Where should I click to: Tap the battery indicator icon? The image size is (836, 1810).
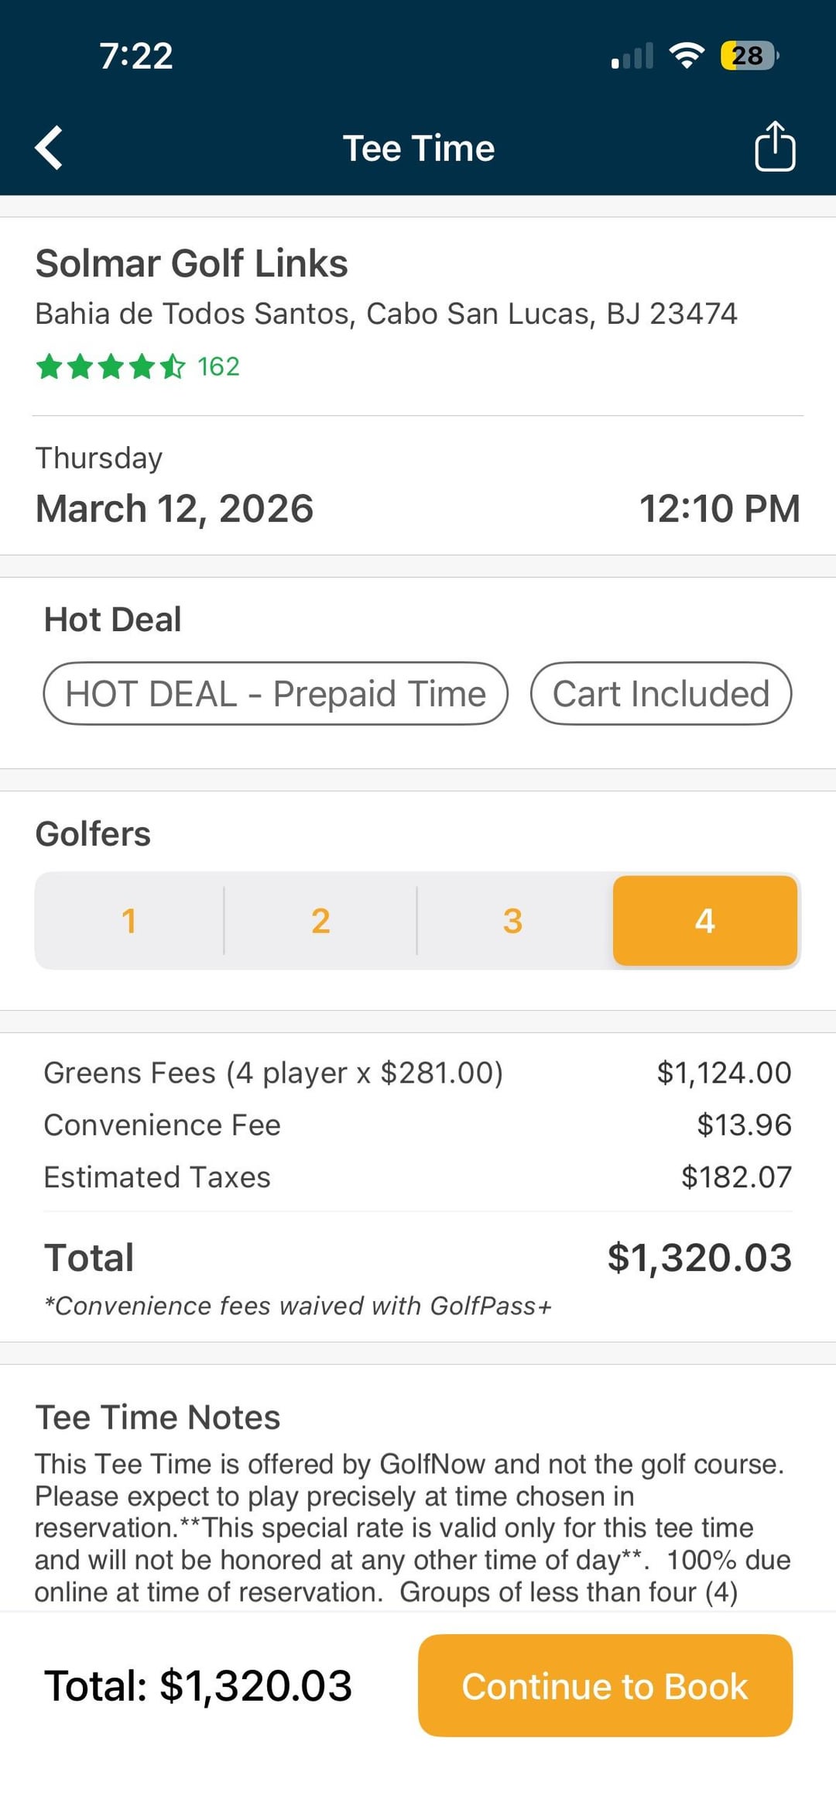point(749,56)
